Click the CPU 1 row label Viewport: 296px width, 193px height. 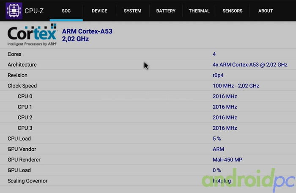[25, 107]
